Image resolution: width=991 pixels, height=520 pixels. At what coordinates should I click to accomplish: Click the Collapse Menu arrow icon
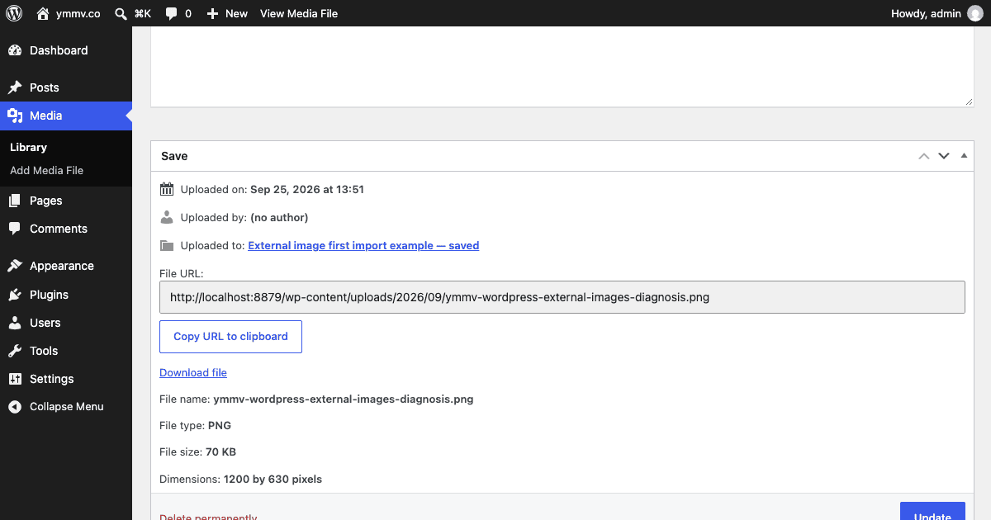pyautogui.click(x=15, y=407)
